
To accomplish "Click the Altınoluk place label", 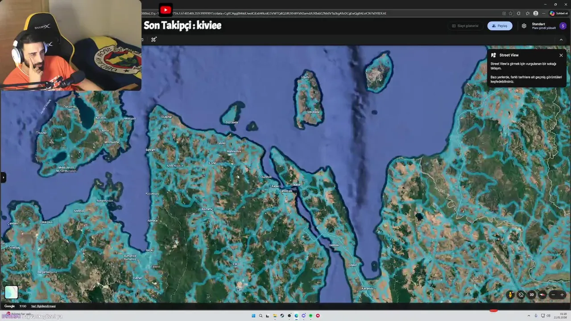I will tap(153, 221).
